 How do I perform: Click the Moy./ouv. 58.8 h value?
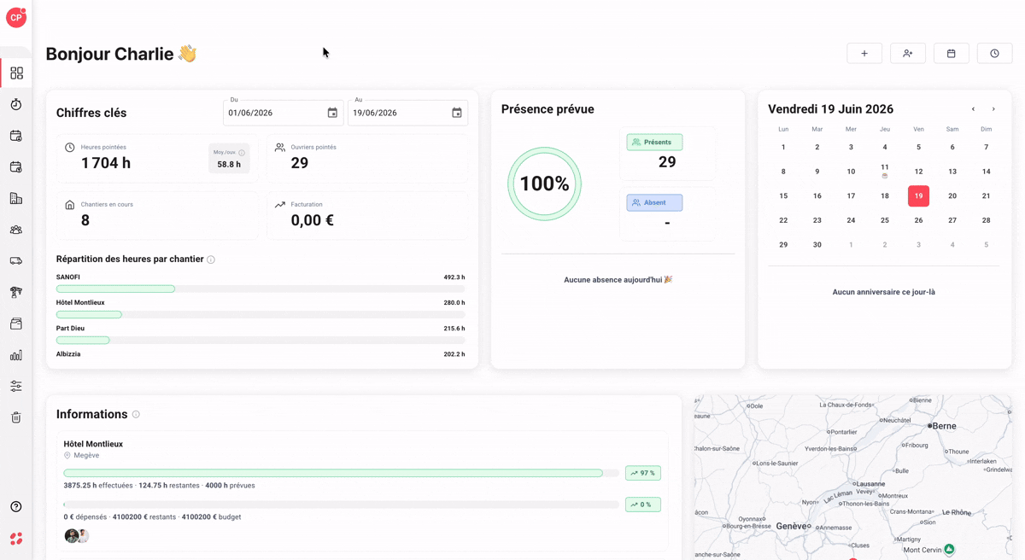tap(229, 164)
